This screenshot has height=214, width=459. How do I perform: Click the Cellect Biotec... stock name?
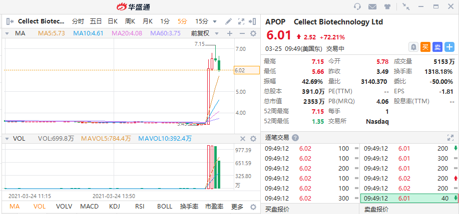(41, 21)
